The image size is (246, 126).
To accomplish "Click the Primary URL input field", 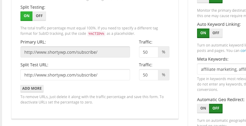I will (x=75, y=52).
